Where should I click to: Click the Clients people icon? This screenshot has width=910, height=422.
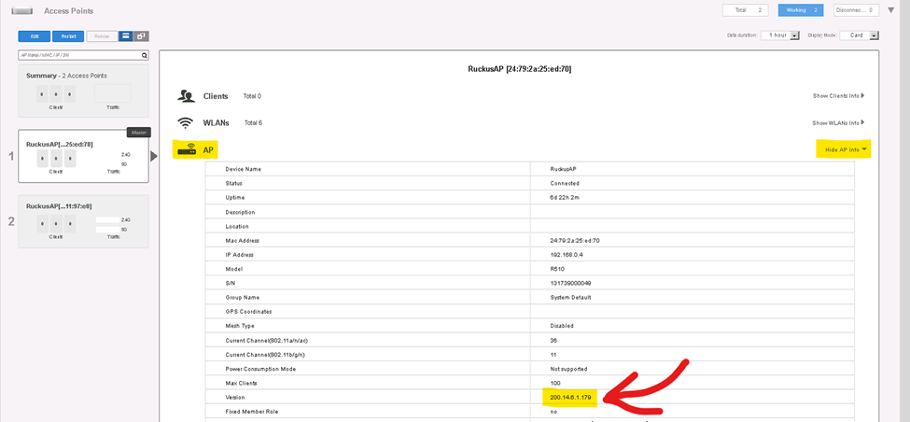[x=185, y=96]
